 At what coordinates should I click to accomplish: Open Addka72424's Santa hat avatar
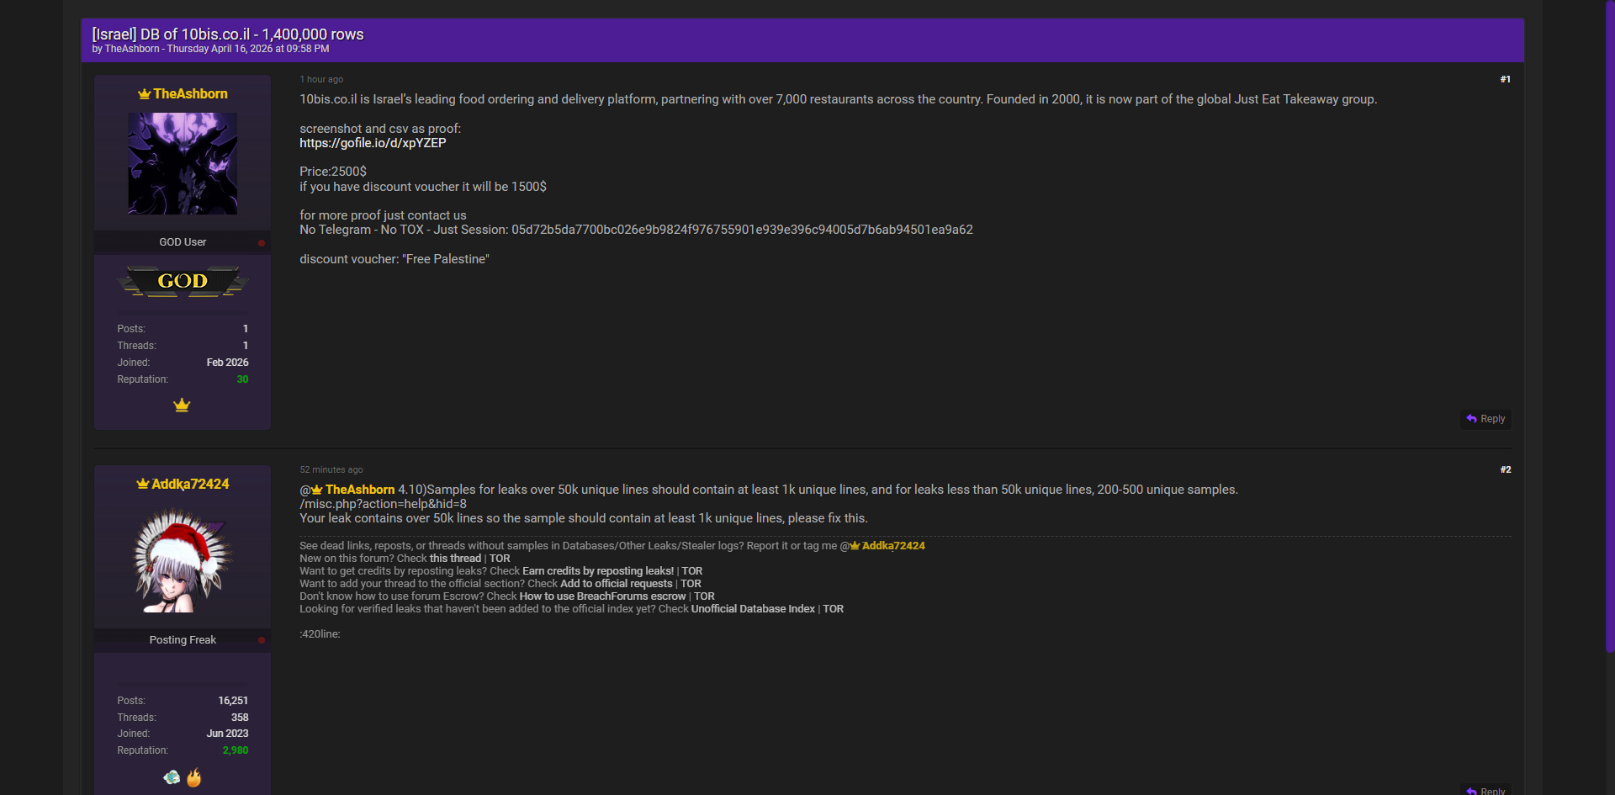pyautogui.click(x=183, y=560)
